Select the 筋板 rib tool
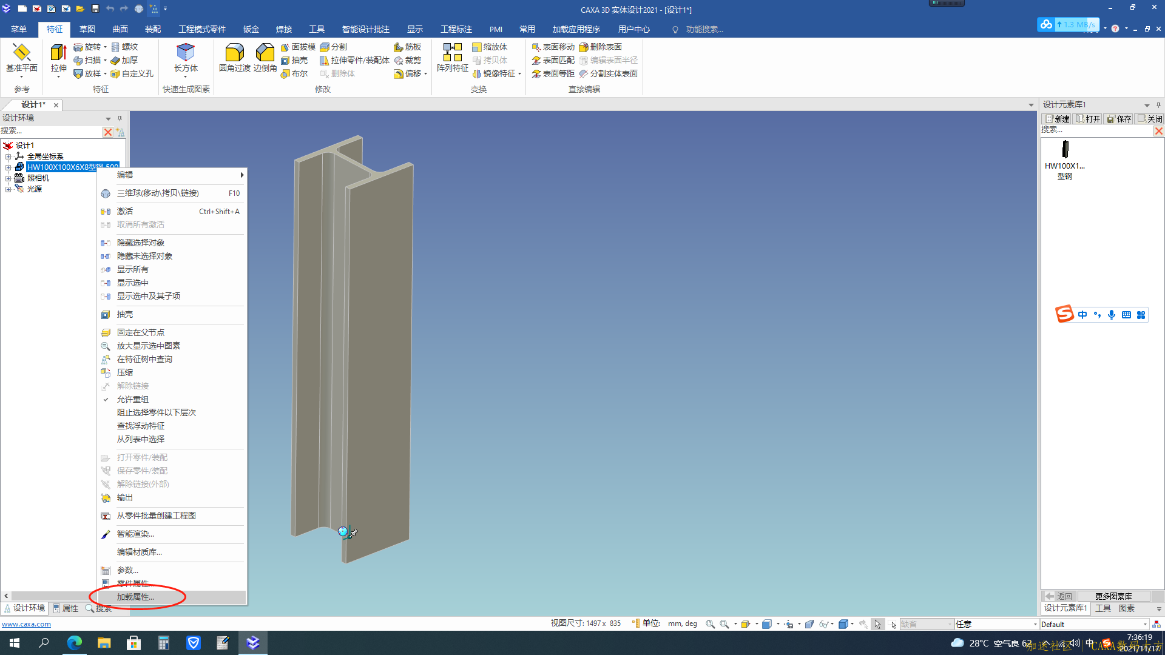 (x=408, y=47)
